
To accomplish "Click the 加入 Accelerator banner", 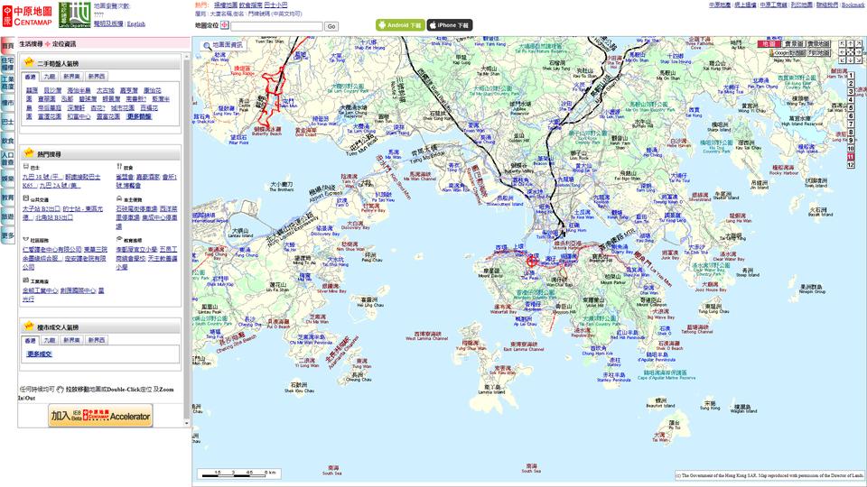I will point(100,416).
